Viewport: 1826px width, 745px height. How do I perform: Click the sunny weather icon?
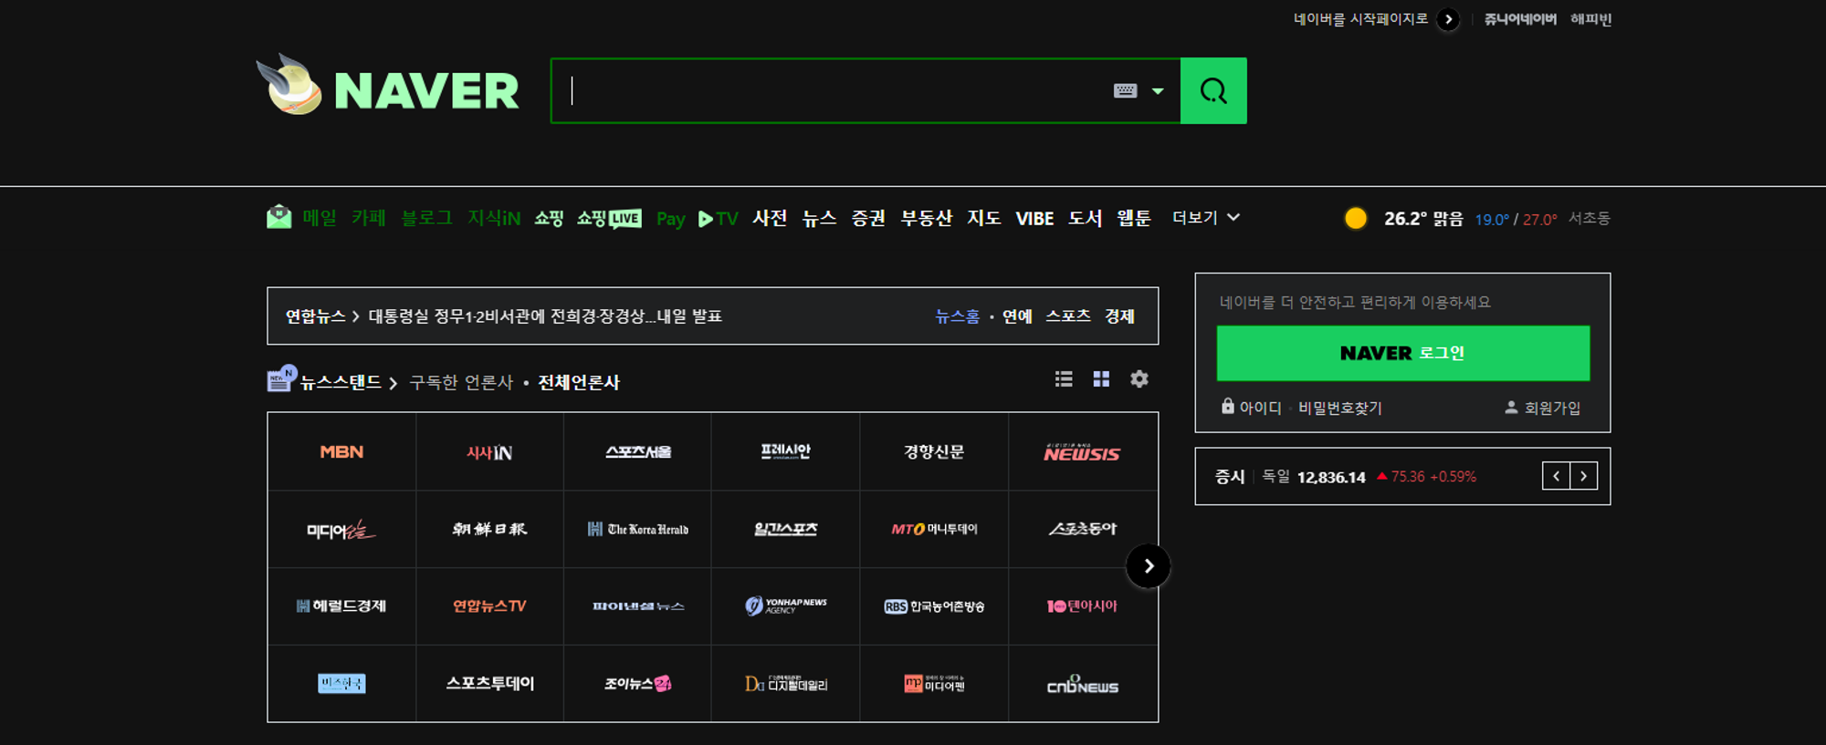click(1356, 218)
